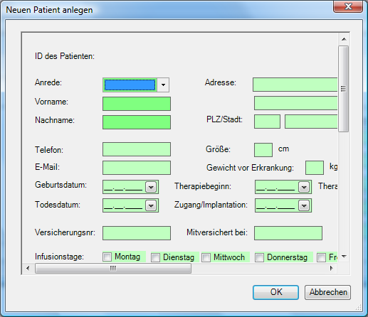The height and width of the screenshot is (317, 368).
Task: Expand the Todesdatum date picker
Action: click(x=151, y=205)
